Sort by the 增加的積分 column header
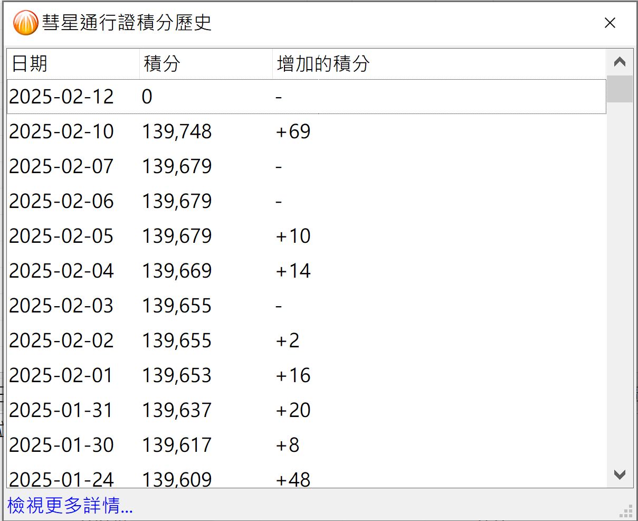The width and height of the screenshot is (638, 521). (x=439, y=64)
